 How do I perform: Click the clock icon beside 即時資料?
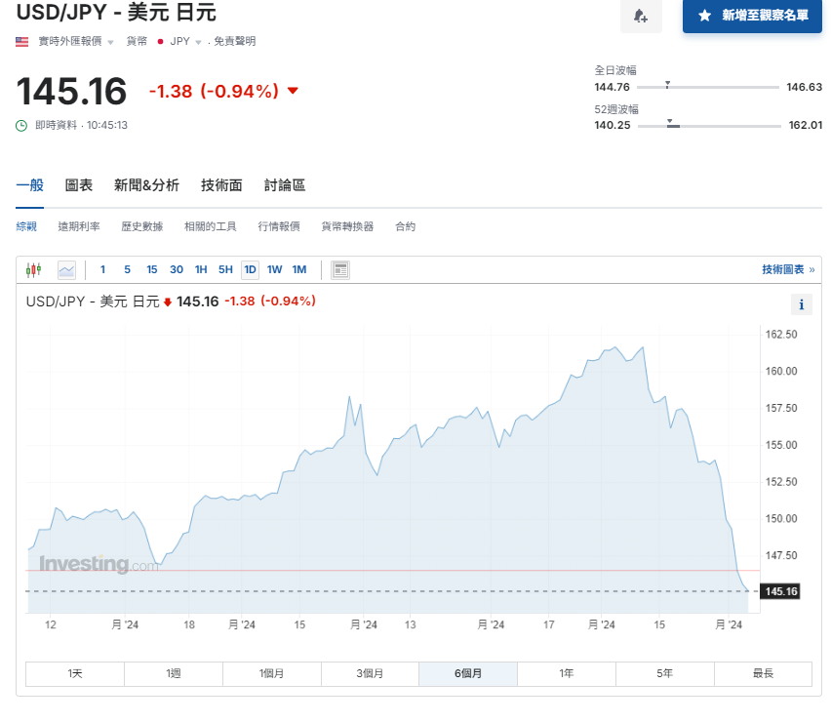(20, 125)
